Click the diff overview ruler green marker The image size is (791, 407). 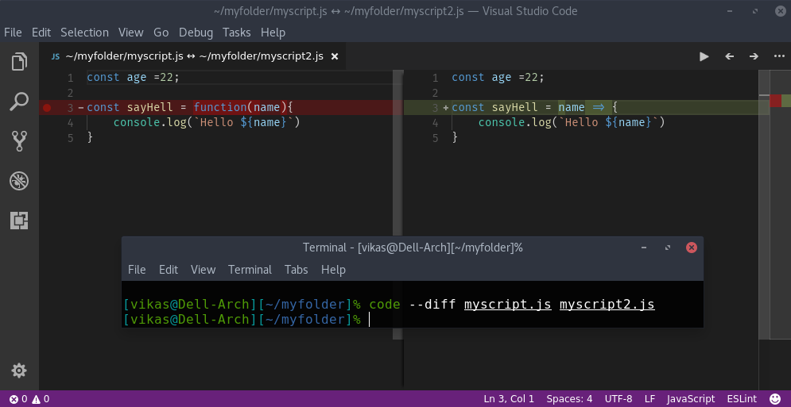(x=786, y=101)
